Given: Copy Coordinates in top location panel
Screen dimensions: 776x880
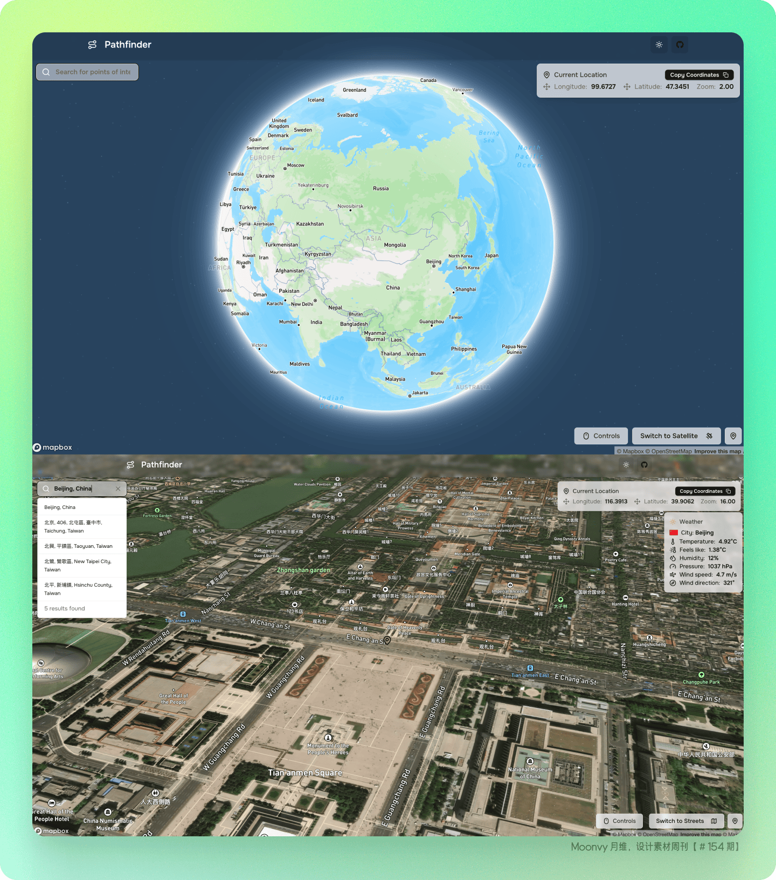Looking at the screenshot, I should (x=699, y=75).
